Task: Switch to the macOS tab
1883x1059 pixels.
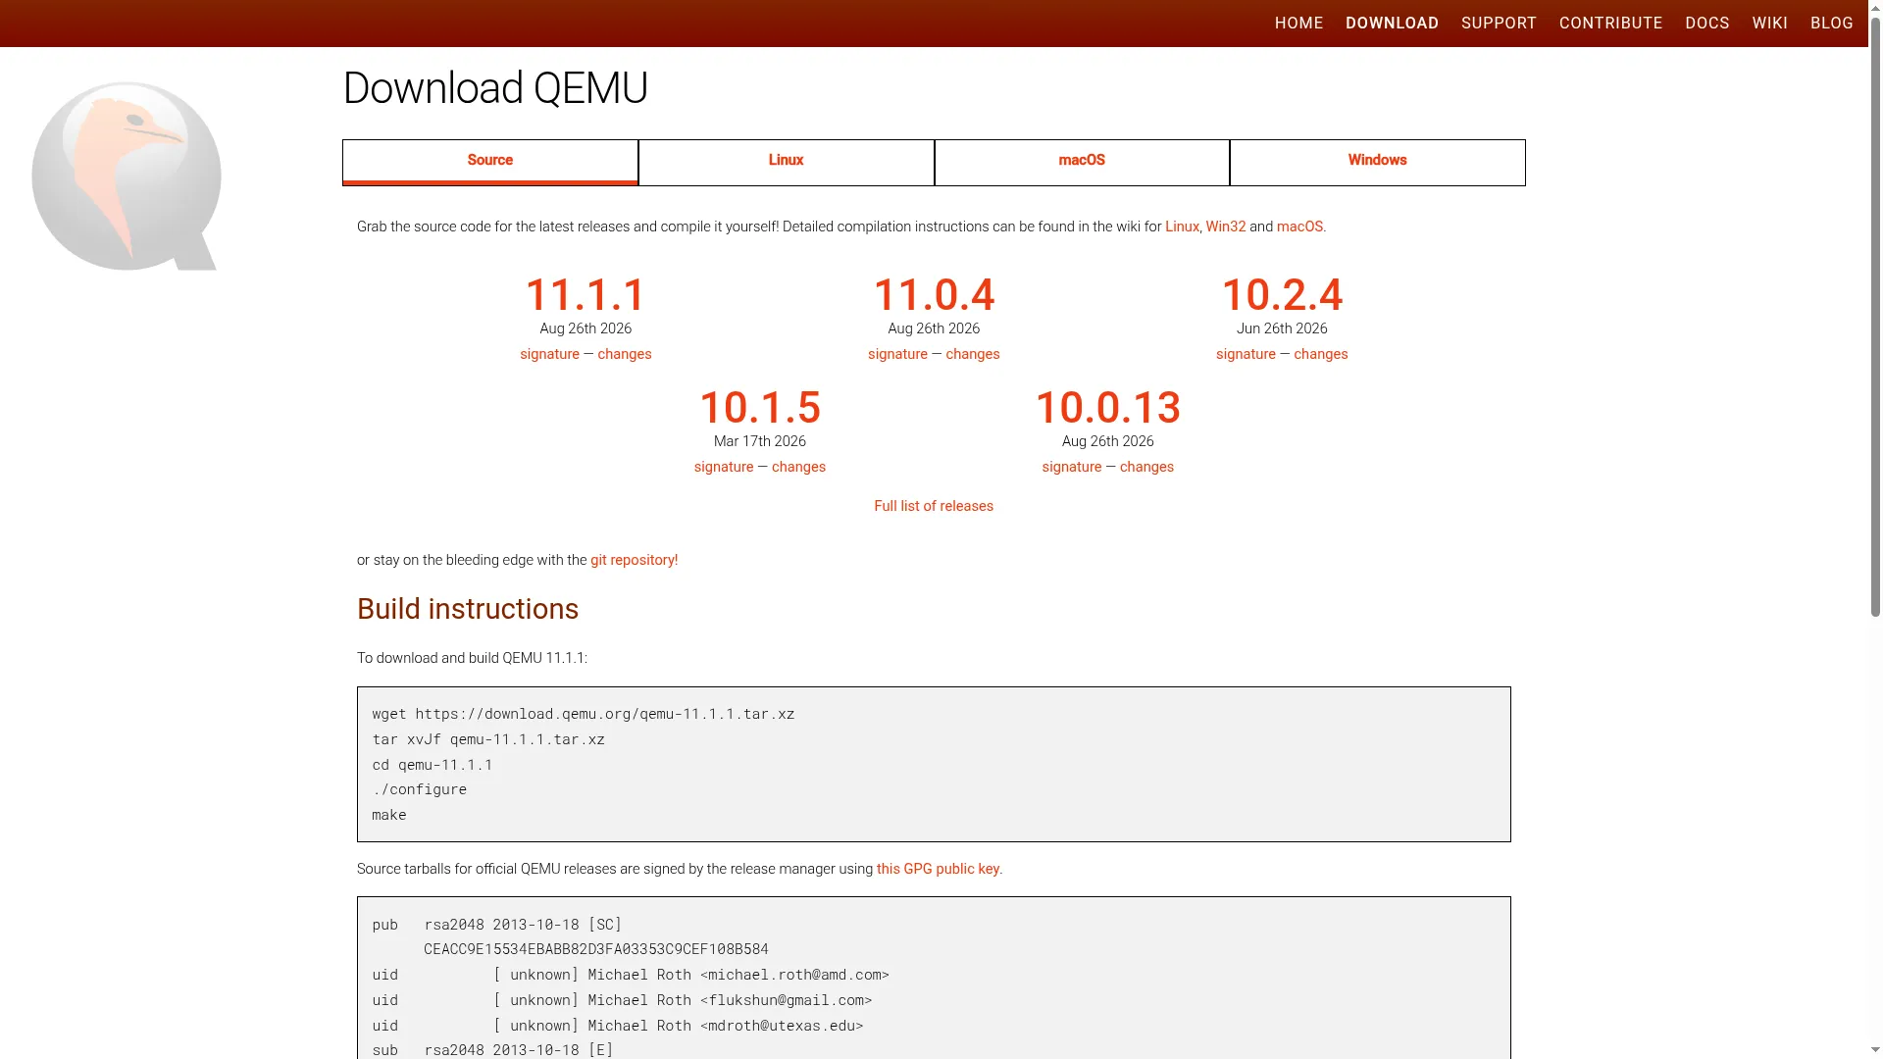Action: coord(1082,162)
